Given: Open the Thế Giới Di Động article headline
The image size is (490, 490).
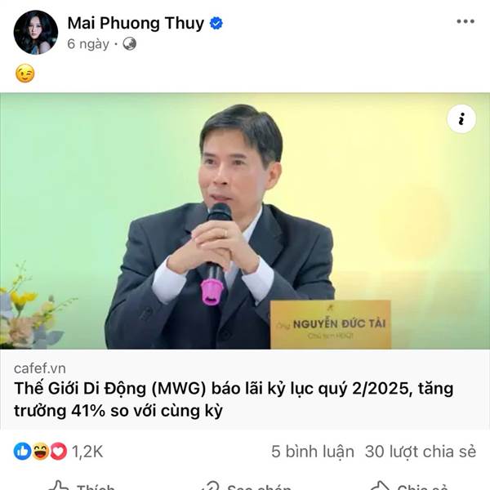Looking at the screenshot, I should tap(234, 399).
